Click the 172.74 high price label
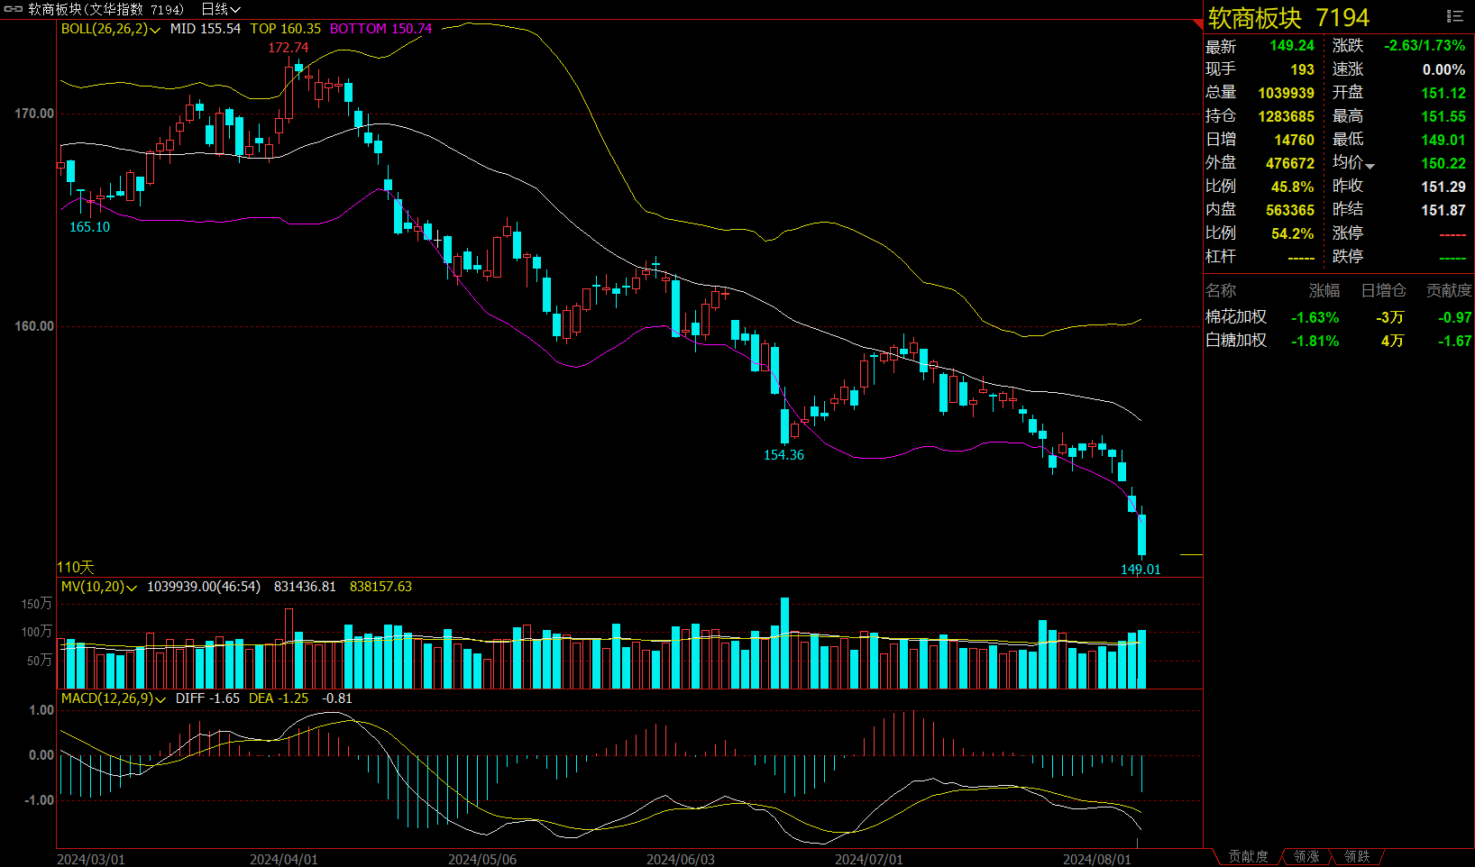 [x=289, y=48]
